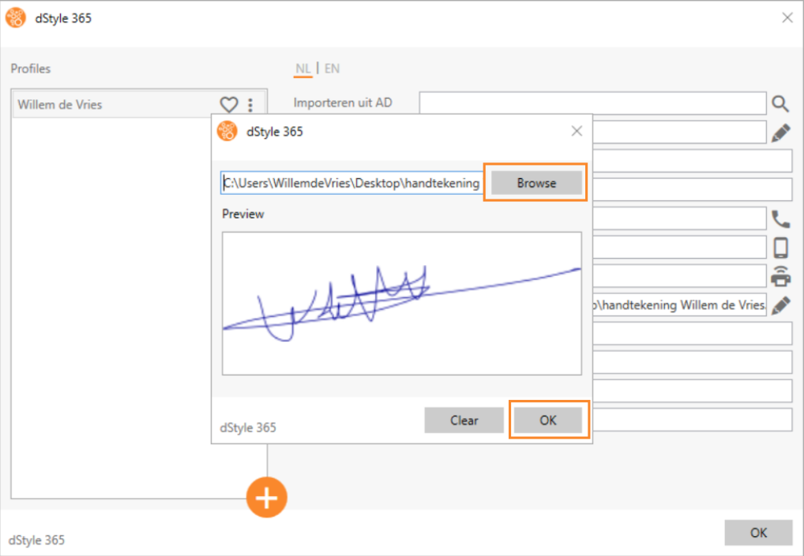Clear the selected signature image
Viewport: 804px width, 556px height.
(x=464, y=420)
